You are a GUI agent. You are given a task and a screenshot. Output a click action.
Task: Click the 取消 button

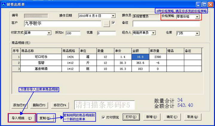click(192, 117)
